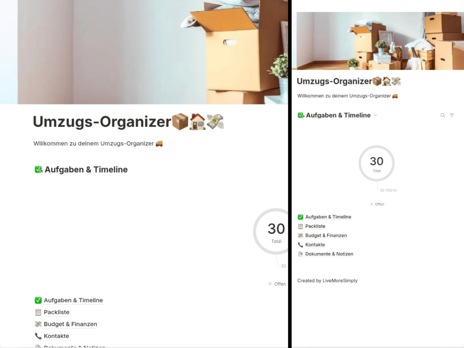Expand the chevron after right-panel Aufgaben & Timeline heading

pyautogui.click(x=375, y=115)
